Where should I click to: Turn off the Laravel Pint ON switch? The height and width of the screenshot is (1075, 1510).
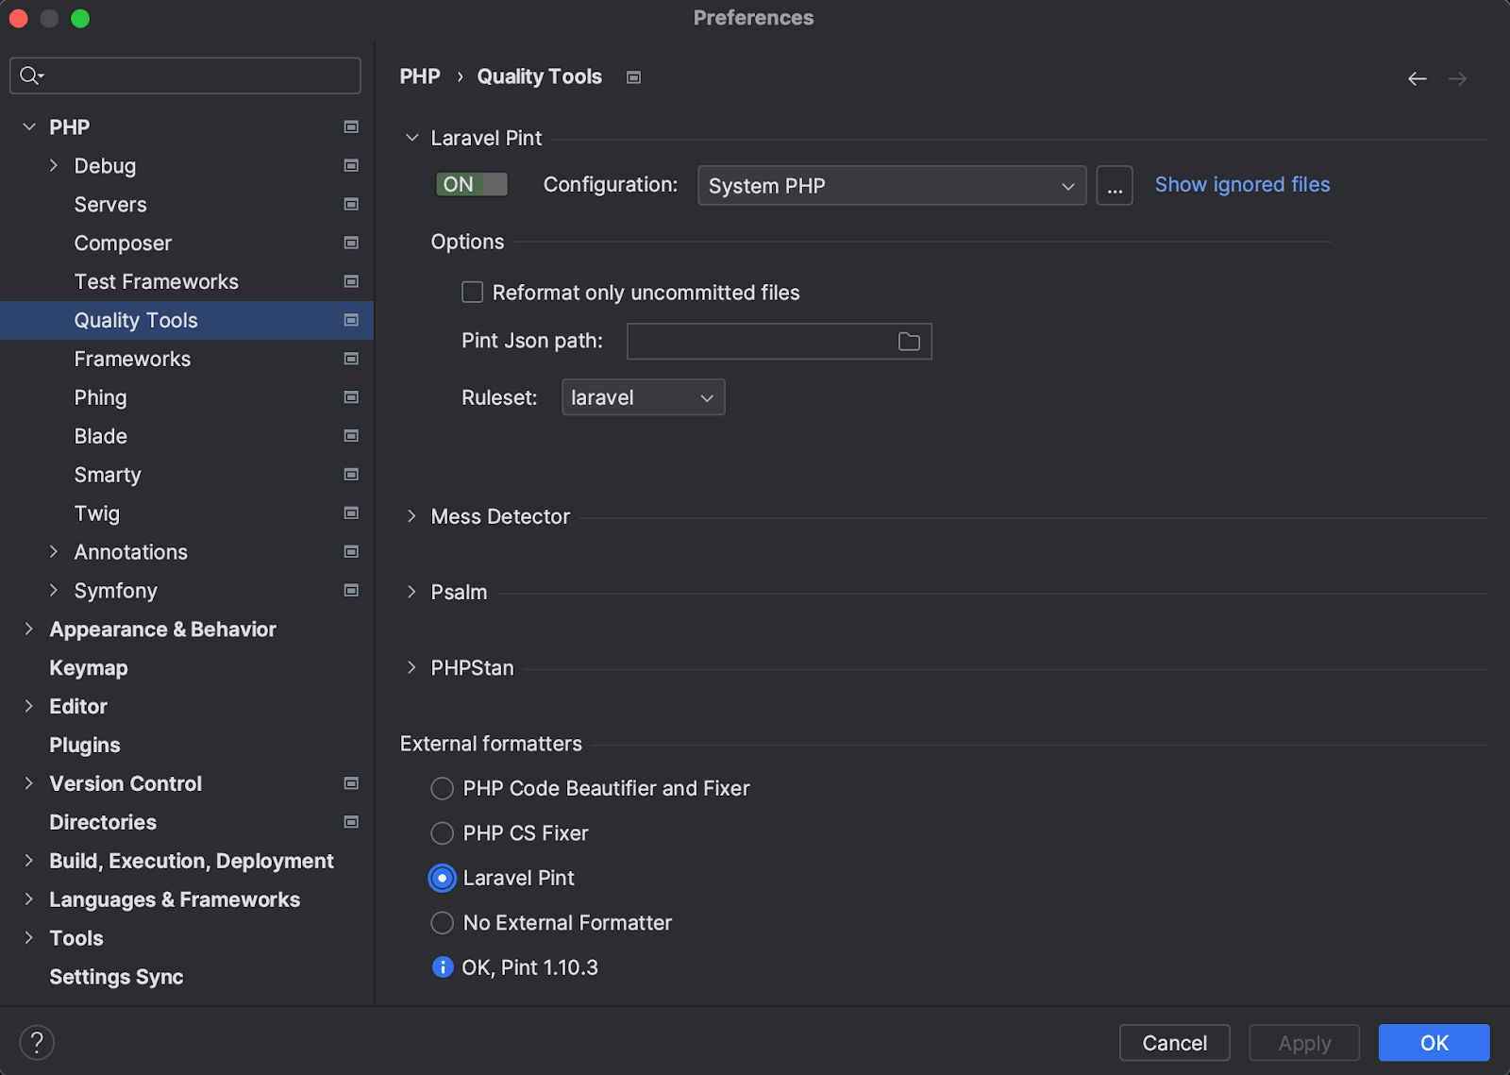click(471, 184)
